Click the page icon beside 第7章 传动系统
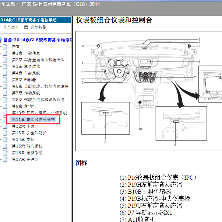222x222 pixels. [x=5, y=93]
